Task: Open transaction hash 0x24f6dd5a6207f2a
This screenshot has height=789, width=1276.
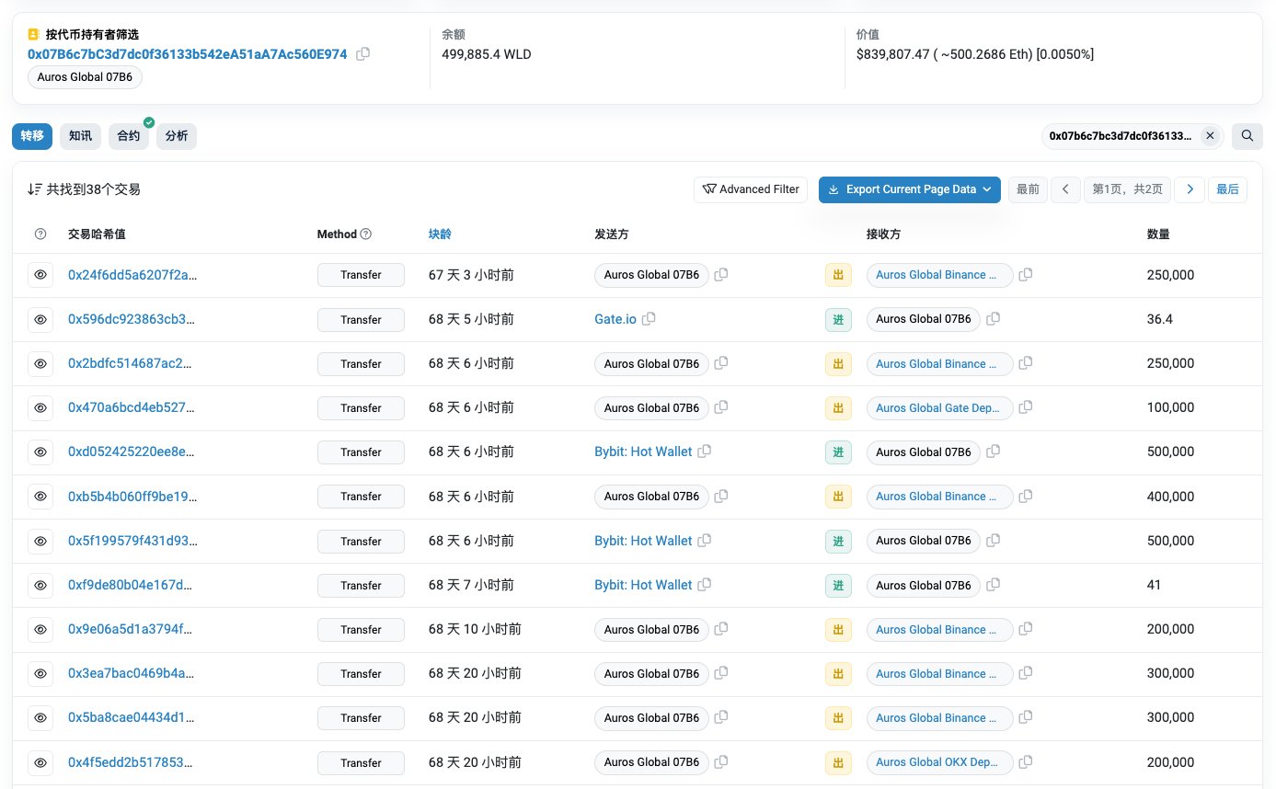Action: (132, 275)
